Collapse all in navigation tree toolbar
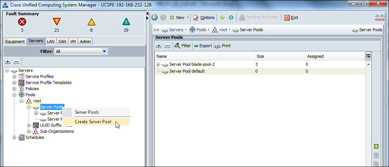The image size is (389, 167). [16, 61]
